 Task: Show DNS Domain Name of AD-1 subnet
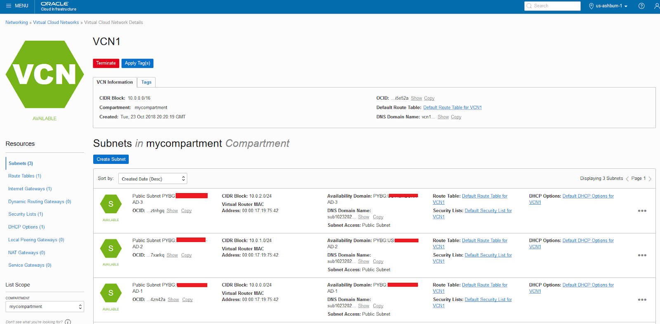pyautogui.click(x=363, y=306)
